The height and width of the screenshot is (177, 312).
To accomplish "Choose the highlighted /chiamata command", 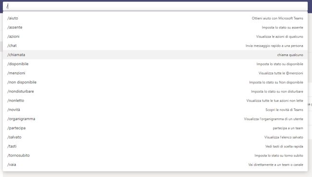I will [x=155, y=55].
